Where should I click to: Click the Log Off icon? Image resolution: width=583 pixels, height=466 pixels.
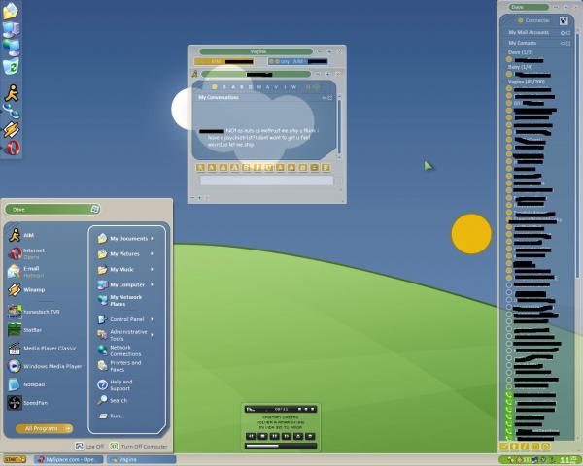(x=80, y=446)
